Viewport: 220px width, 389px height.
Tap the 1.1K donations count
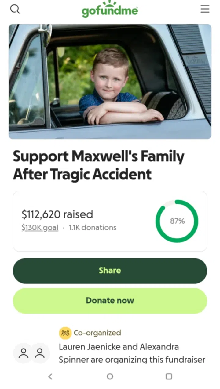point(93,228)
